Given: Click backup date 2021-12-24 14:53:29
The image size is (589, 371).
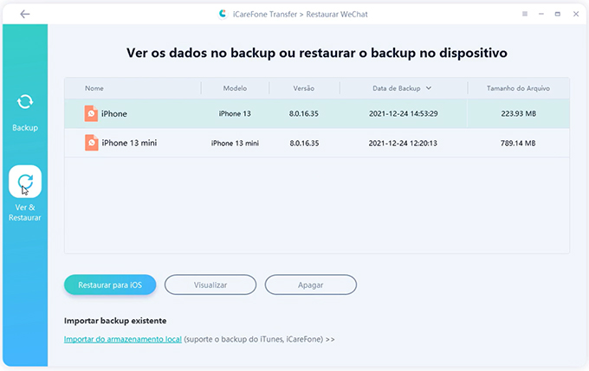Looking at the screenshot, I should tap(404, 113).
